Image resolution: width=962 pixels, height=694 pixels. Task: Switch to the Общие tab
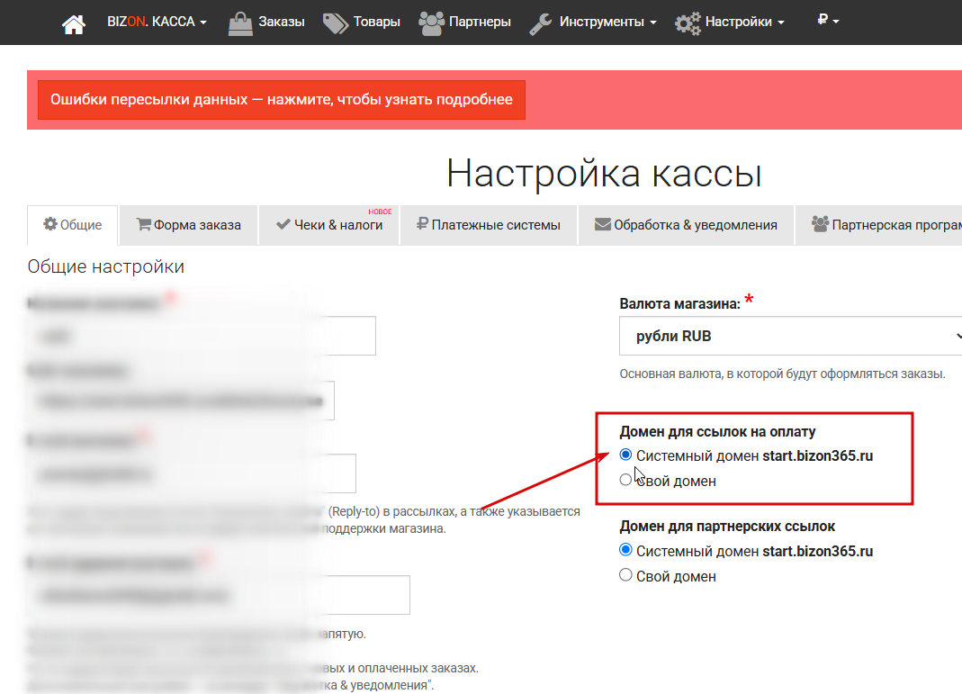[x=72, y=225]
